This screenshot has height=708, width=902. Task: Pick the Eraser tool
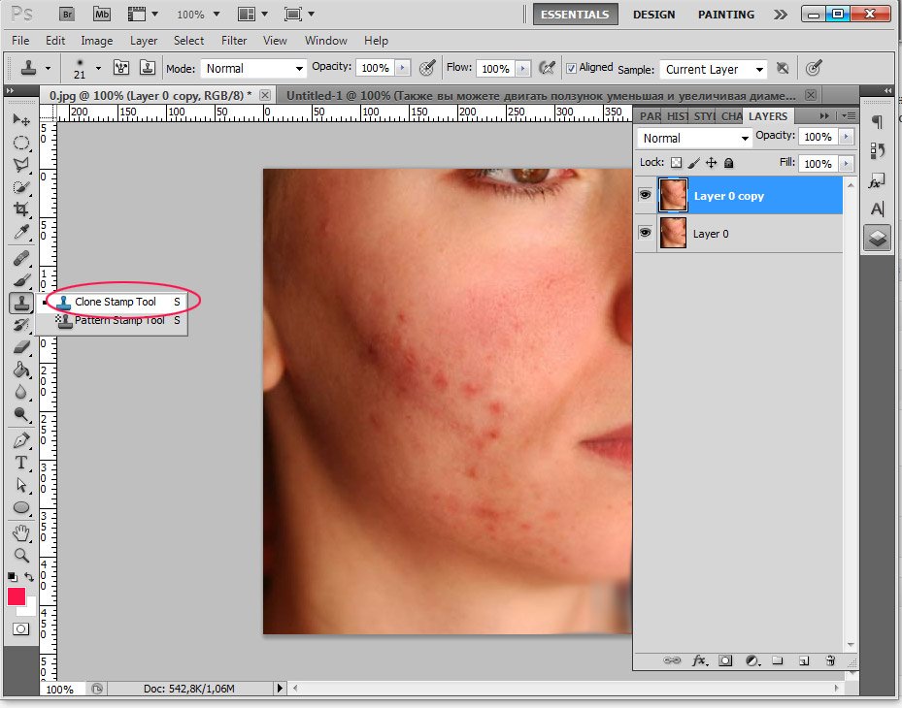tap(20, 347)
